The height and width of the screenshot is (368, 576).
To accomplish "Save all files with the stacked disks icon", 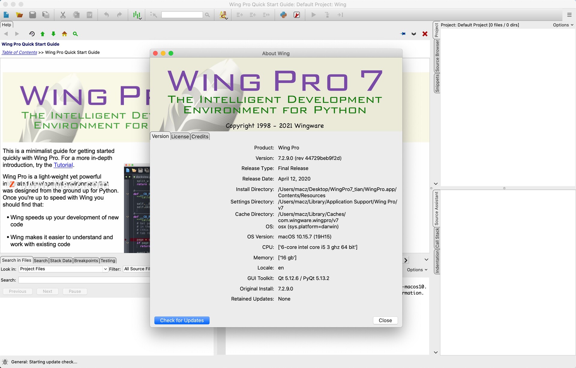I will (46, 15).
